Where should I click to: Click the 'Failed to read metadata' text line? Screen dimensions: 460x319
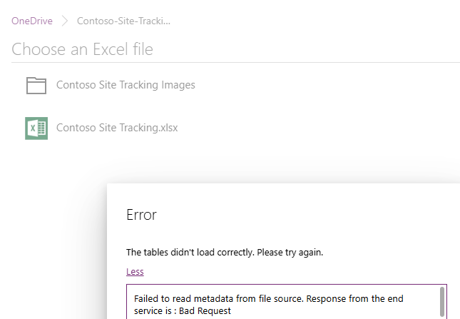click(x=214, y=298)
